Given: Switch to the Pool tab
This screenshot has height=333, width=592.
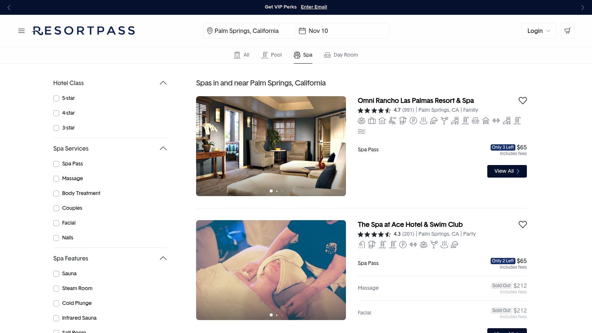Looking at the screenshot, I should (272, 55).
